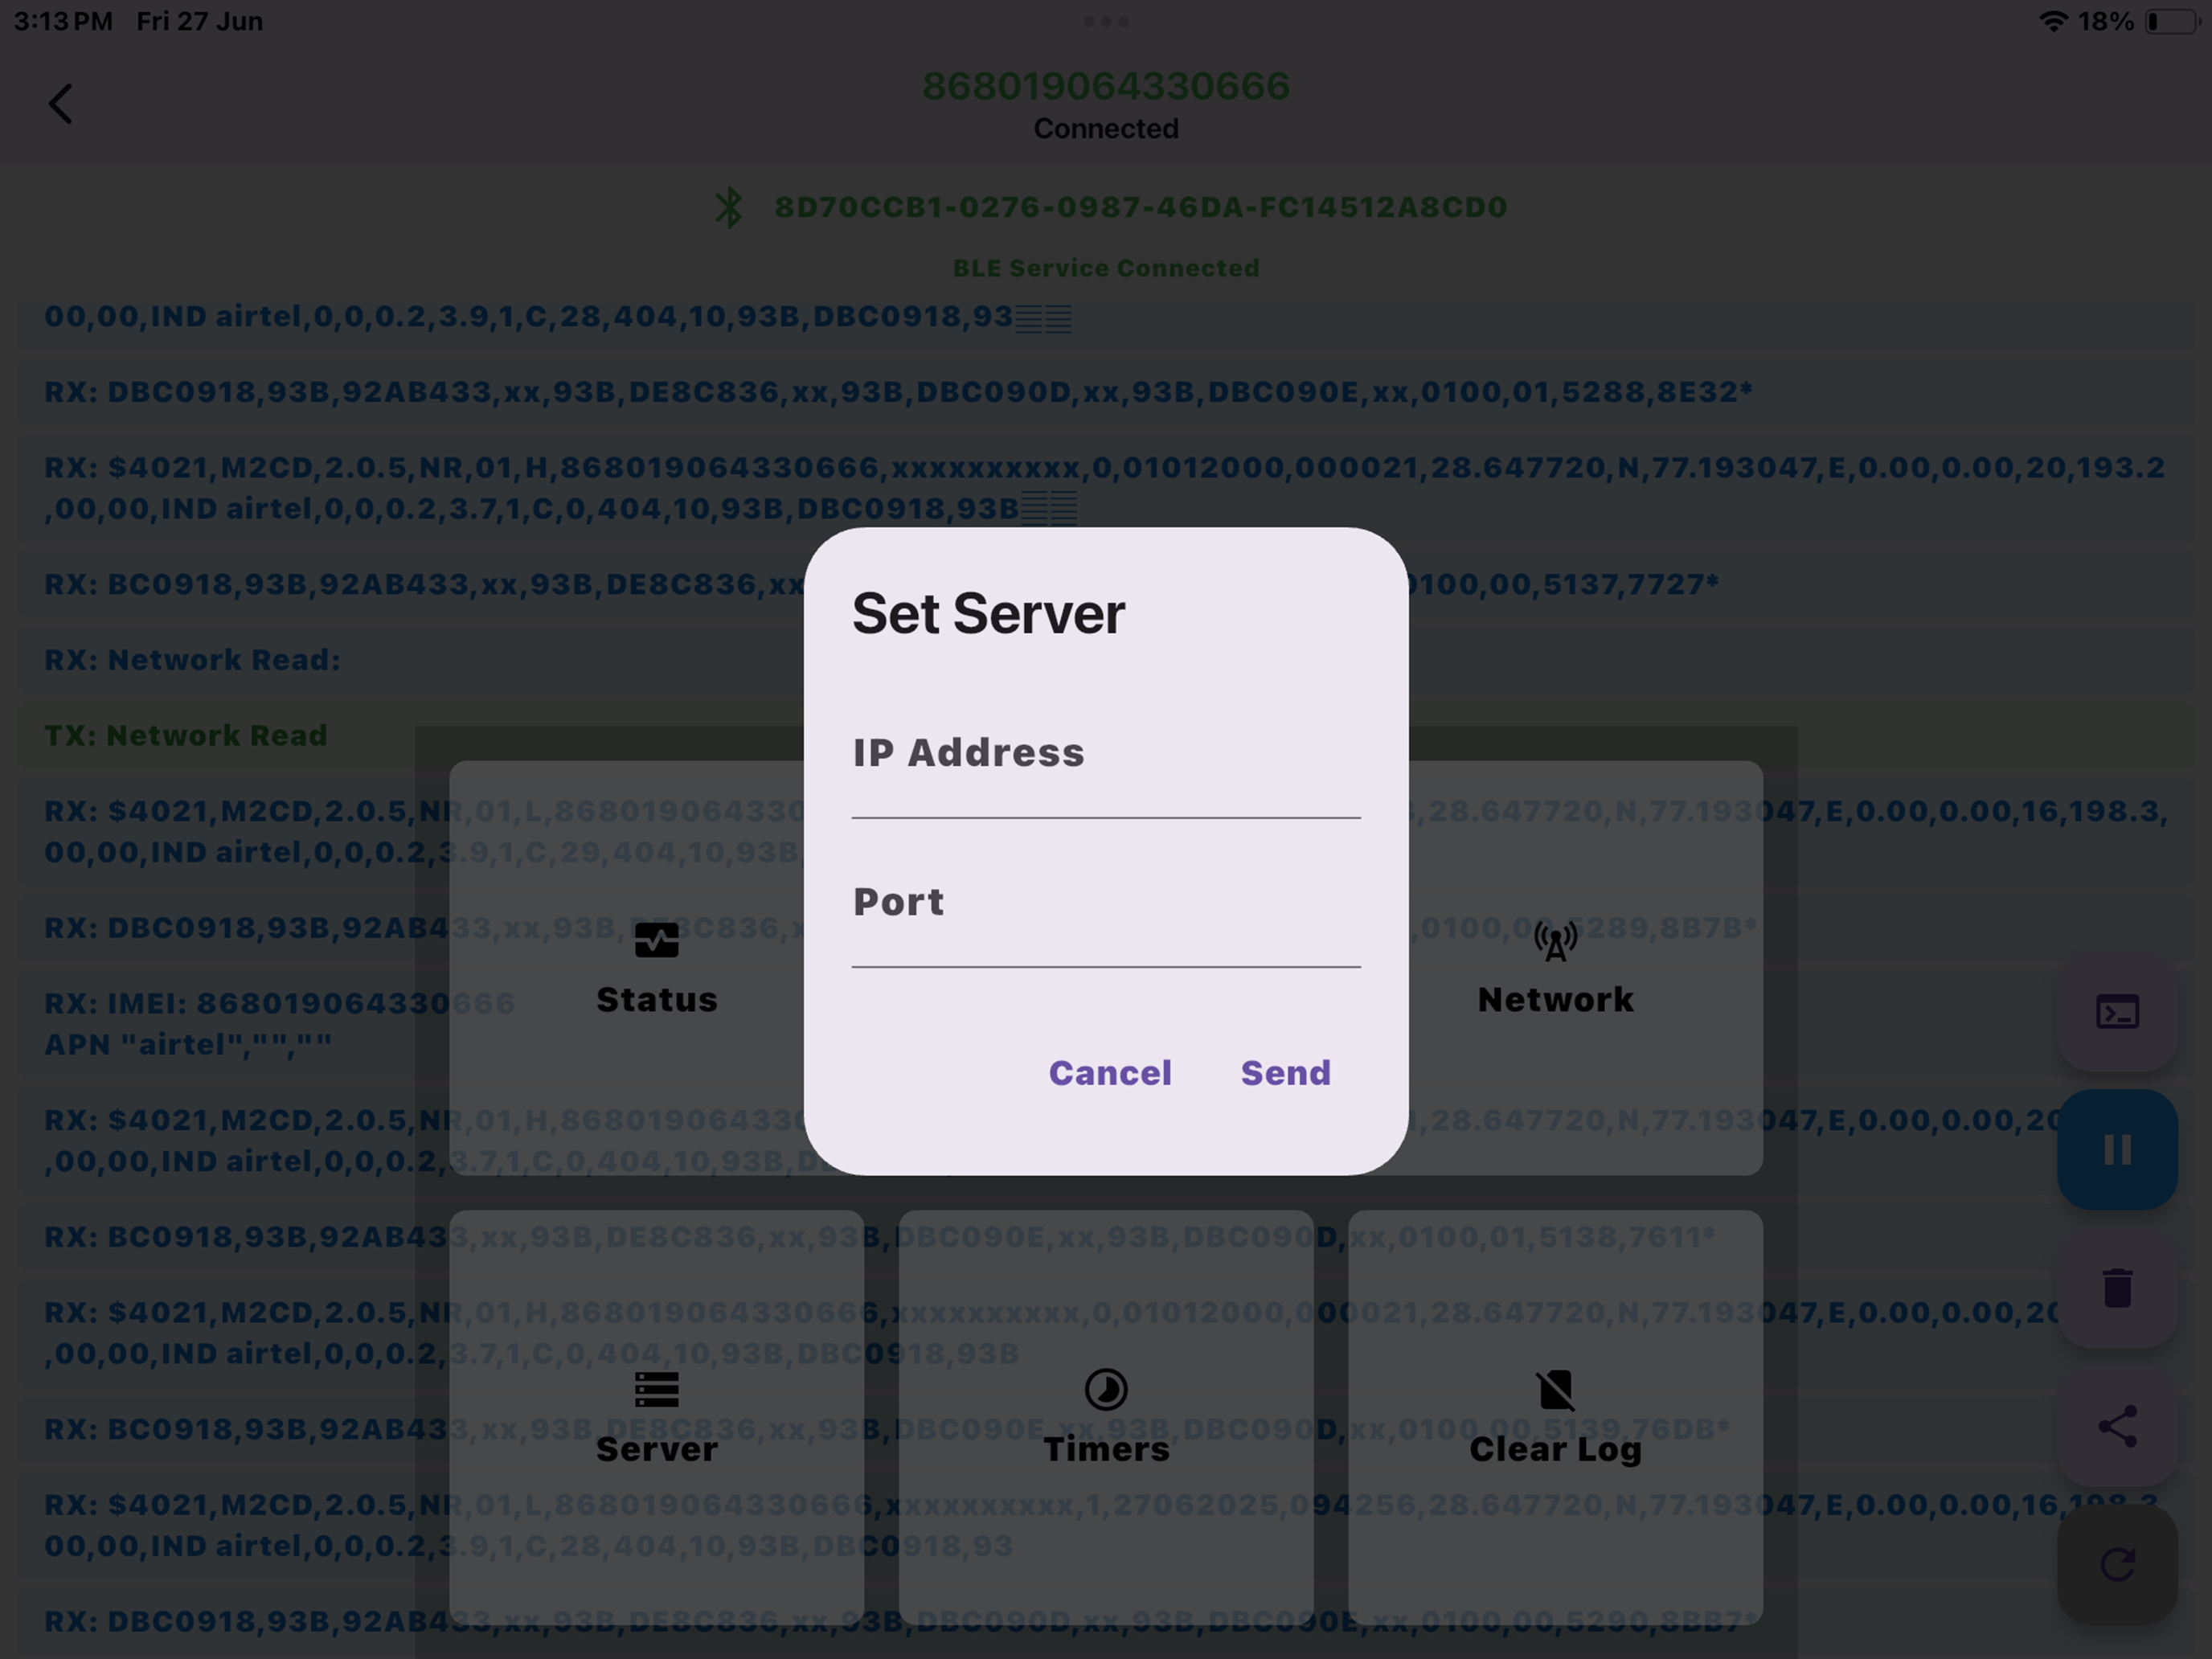
Task: Click the Bluetooth icon beside UUID
Action: 729,207
